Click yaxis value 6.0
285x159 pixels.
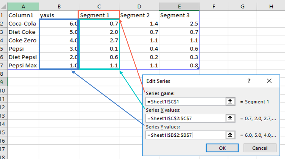click(x=59, y=24)
